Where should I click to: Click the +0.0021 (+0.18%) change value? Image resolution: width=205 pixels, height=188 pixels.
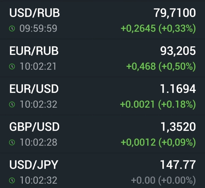(x=158, y=104)
